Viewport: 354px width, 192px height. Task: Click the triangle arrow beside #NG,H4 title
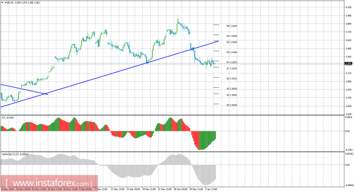click(2, 3)
